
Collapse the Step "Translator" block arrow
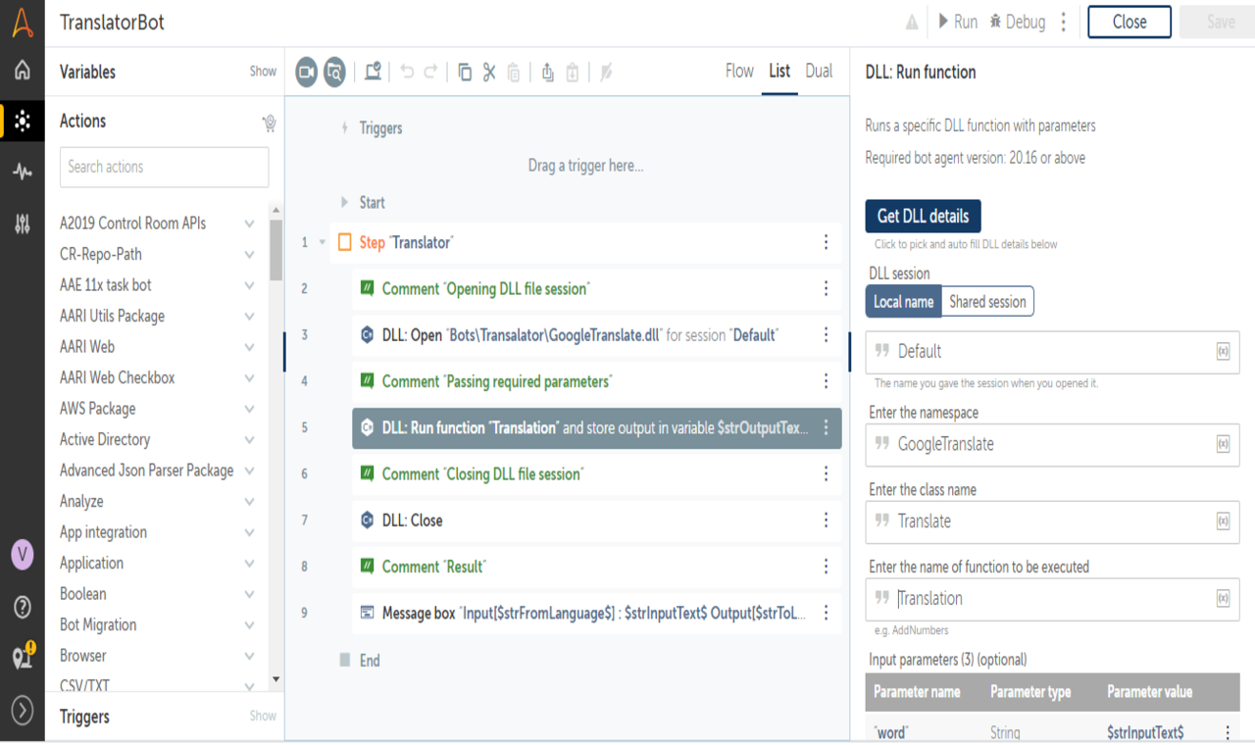tap(323, 242)
